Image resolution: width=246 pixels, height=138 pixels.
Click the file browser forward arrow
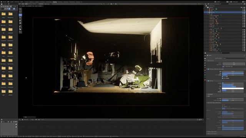3,7
